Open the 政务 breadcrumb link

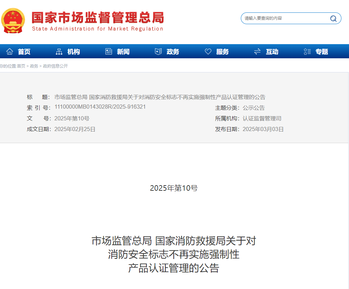(x=34, y=66)
